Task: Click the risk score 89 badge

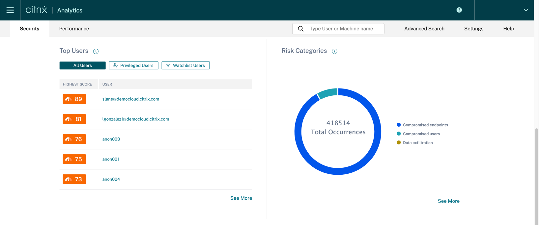Action: coord(74,99)
